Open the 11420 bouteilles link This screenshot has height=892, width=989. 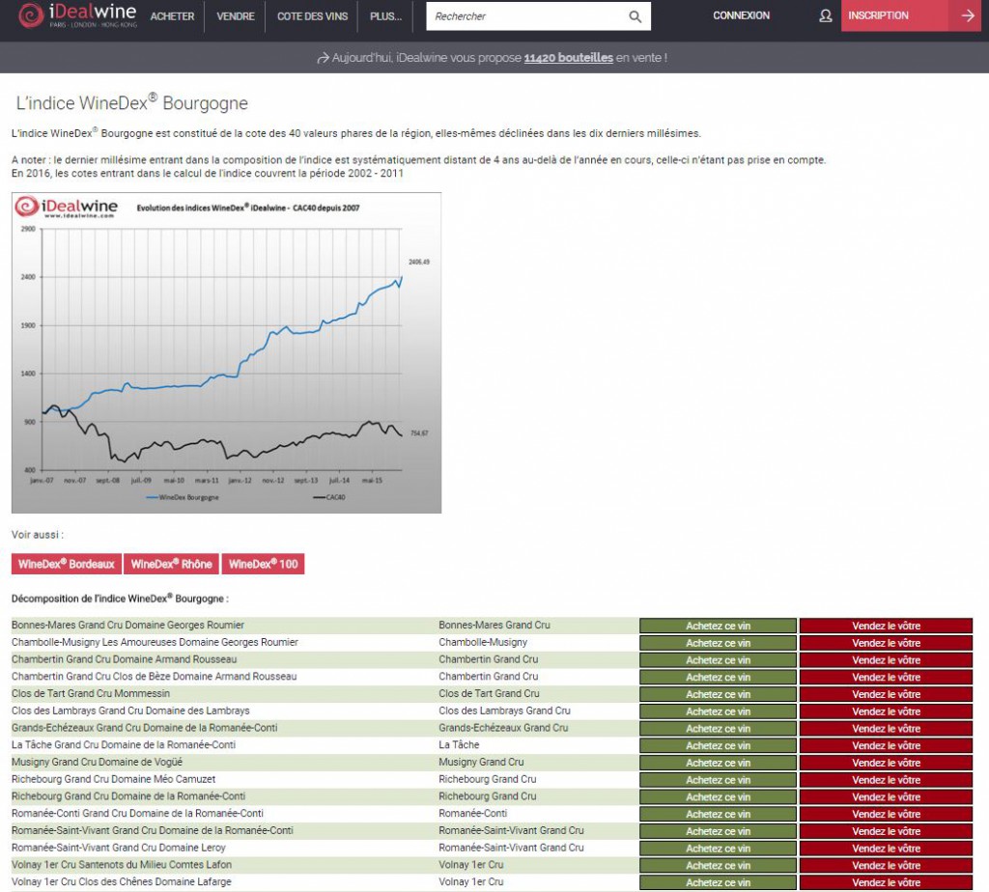pyautogui.click(x=568, y=57)
